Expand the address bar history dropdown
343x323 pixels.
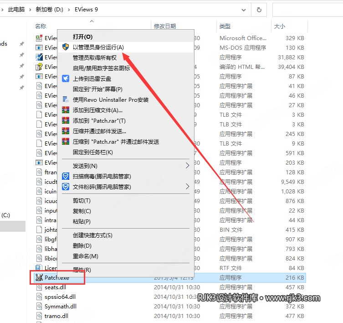pos(243,10)
